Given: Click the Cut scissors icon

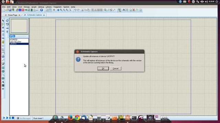Looking at the screenshot, I should click(x=82, y=10).
